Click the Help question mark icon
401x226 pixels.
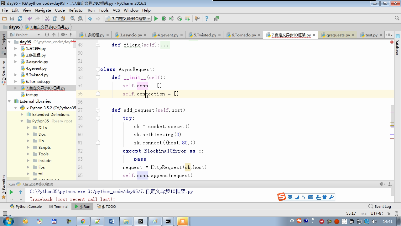[206, 19]
